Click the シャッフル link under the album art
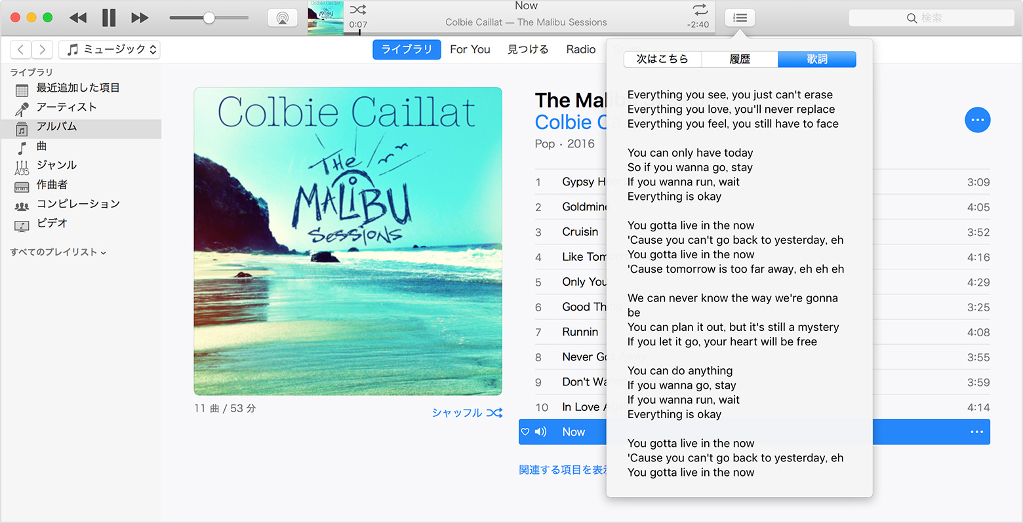The width and height of the screenshot is (1023, 523). click(466, 413)
